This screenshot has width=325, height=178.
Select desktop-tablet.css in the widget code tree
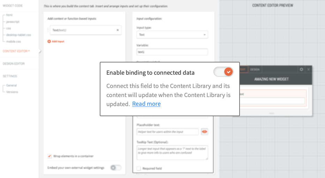click(x=18, y=35)
